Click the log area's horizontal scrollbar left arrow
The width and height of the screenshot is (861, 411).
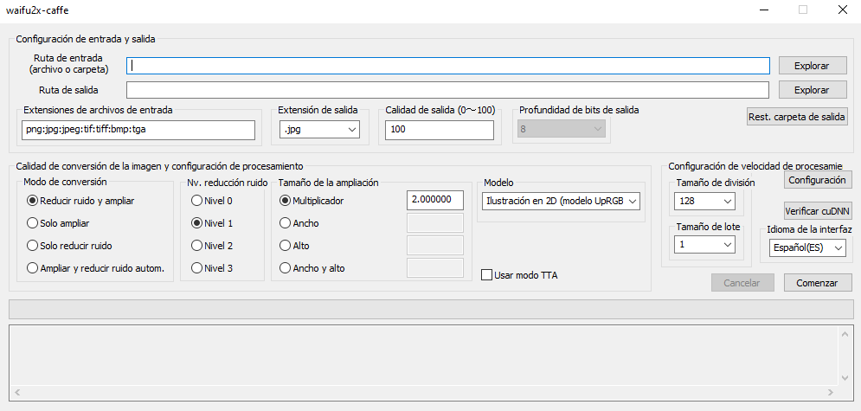pos(17,392)
